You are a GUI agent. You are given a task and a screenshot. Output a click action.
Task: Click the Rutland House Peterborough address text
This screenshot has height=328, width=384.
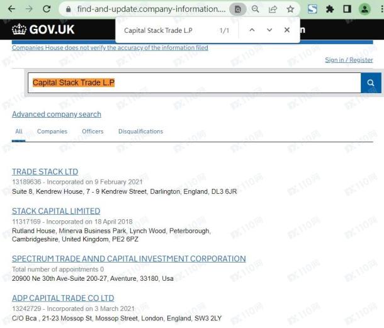(111, 235)
